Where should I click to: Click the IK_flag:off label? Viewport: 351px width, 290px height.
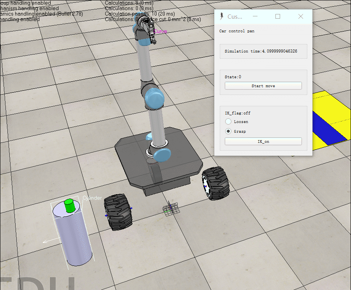pyautogui.click(x=238, y=113)
